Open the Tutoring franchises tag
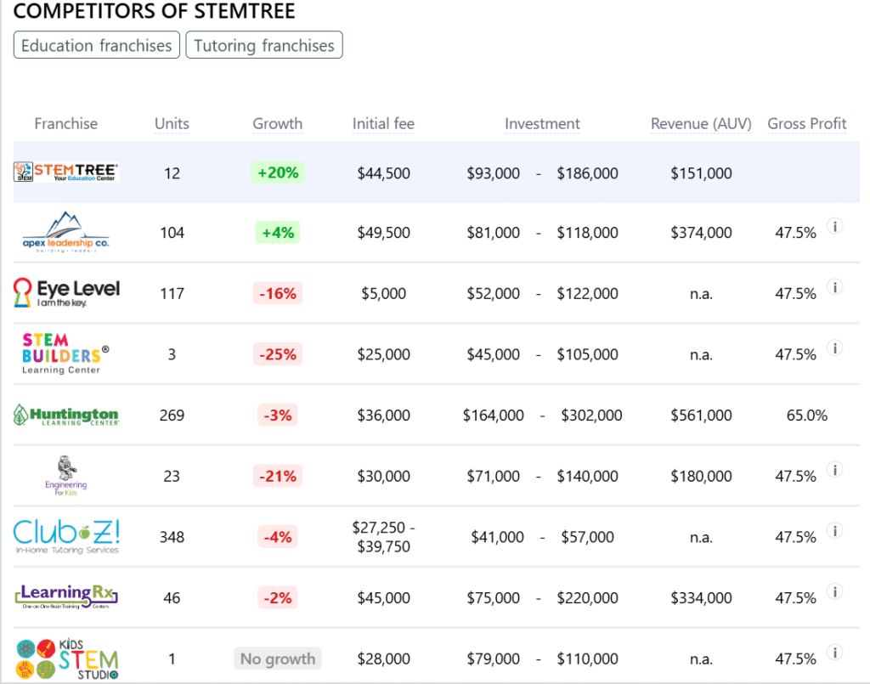Image resolution: width=870 pixels, height=684 pixels. click(x=264, y=45)
